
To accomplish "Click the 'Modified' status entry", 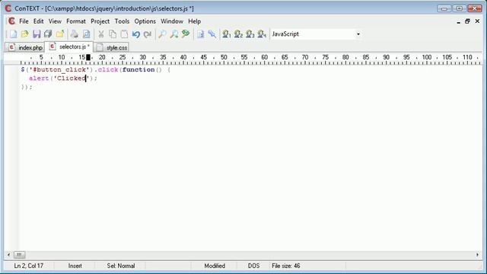I will [x=215, y=266].
